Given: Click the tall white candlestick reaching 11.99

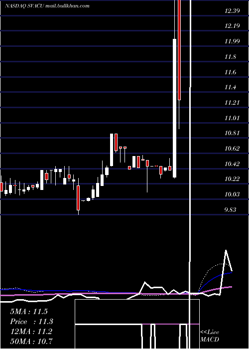Looking at the screenshot, I should [175, 108].
